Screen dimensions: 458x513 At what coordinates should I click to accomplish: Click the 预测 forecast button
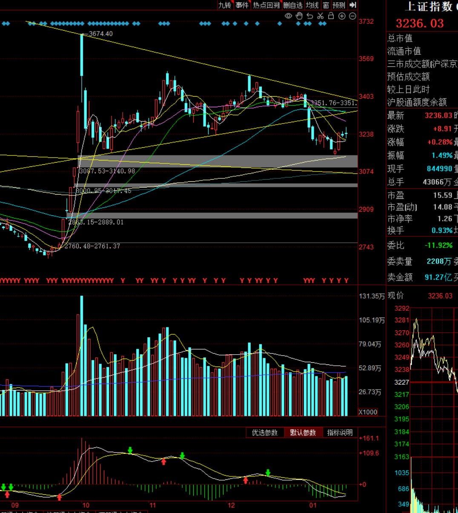[339, 5]
